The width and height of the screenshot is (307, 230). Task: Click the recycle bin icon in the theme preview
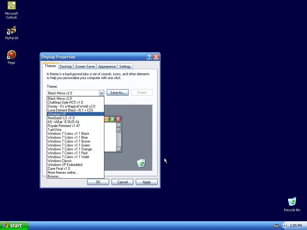point(141,163)
